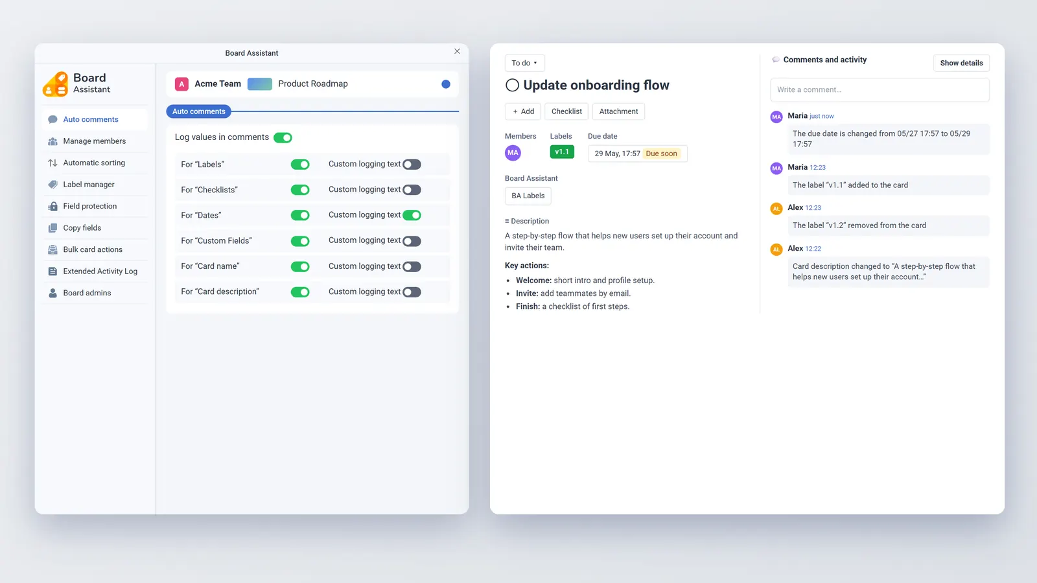
Task: Click the green v1.1 label chip
Action: (562, 152)
